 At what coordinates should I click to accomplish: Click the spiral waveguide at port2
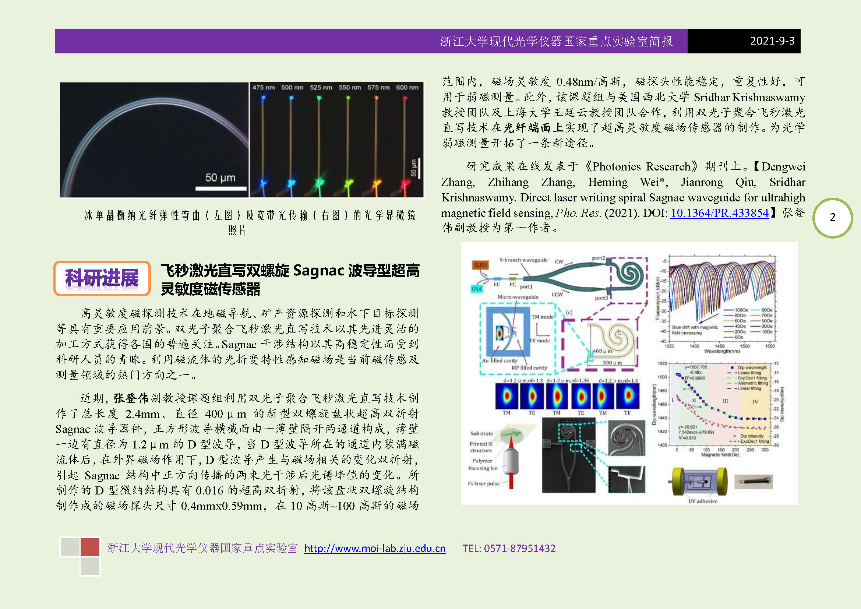628,275
